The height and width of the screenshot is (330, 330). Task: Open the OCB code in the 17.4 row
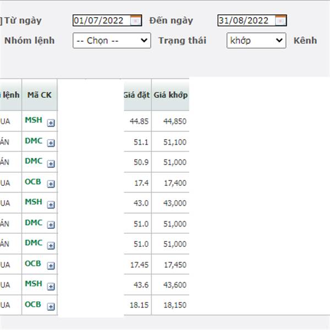33,182
